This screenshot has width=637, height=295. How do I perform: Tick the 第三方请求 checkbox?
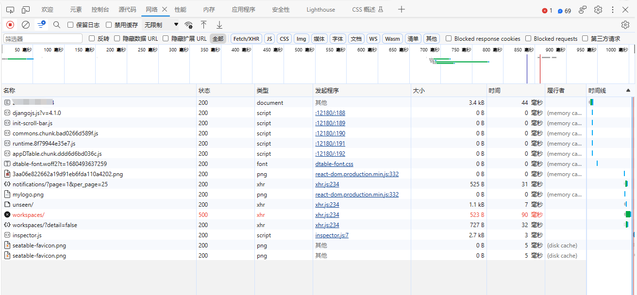586,39
